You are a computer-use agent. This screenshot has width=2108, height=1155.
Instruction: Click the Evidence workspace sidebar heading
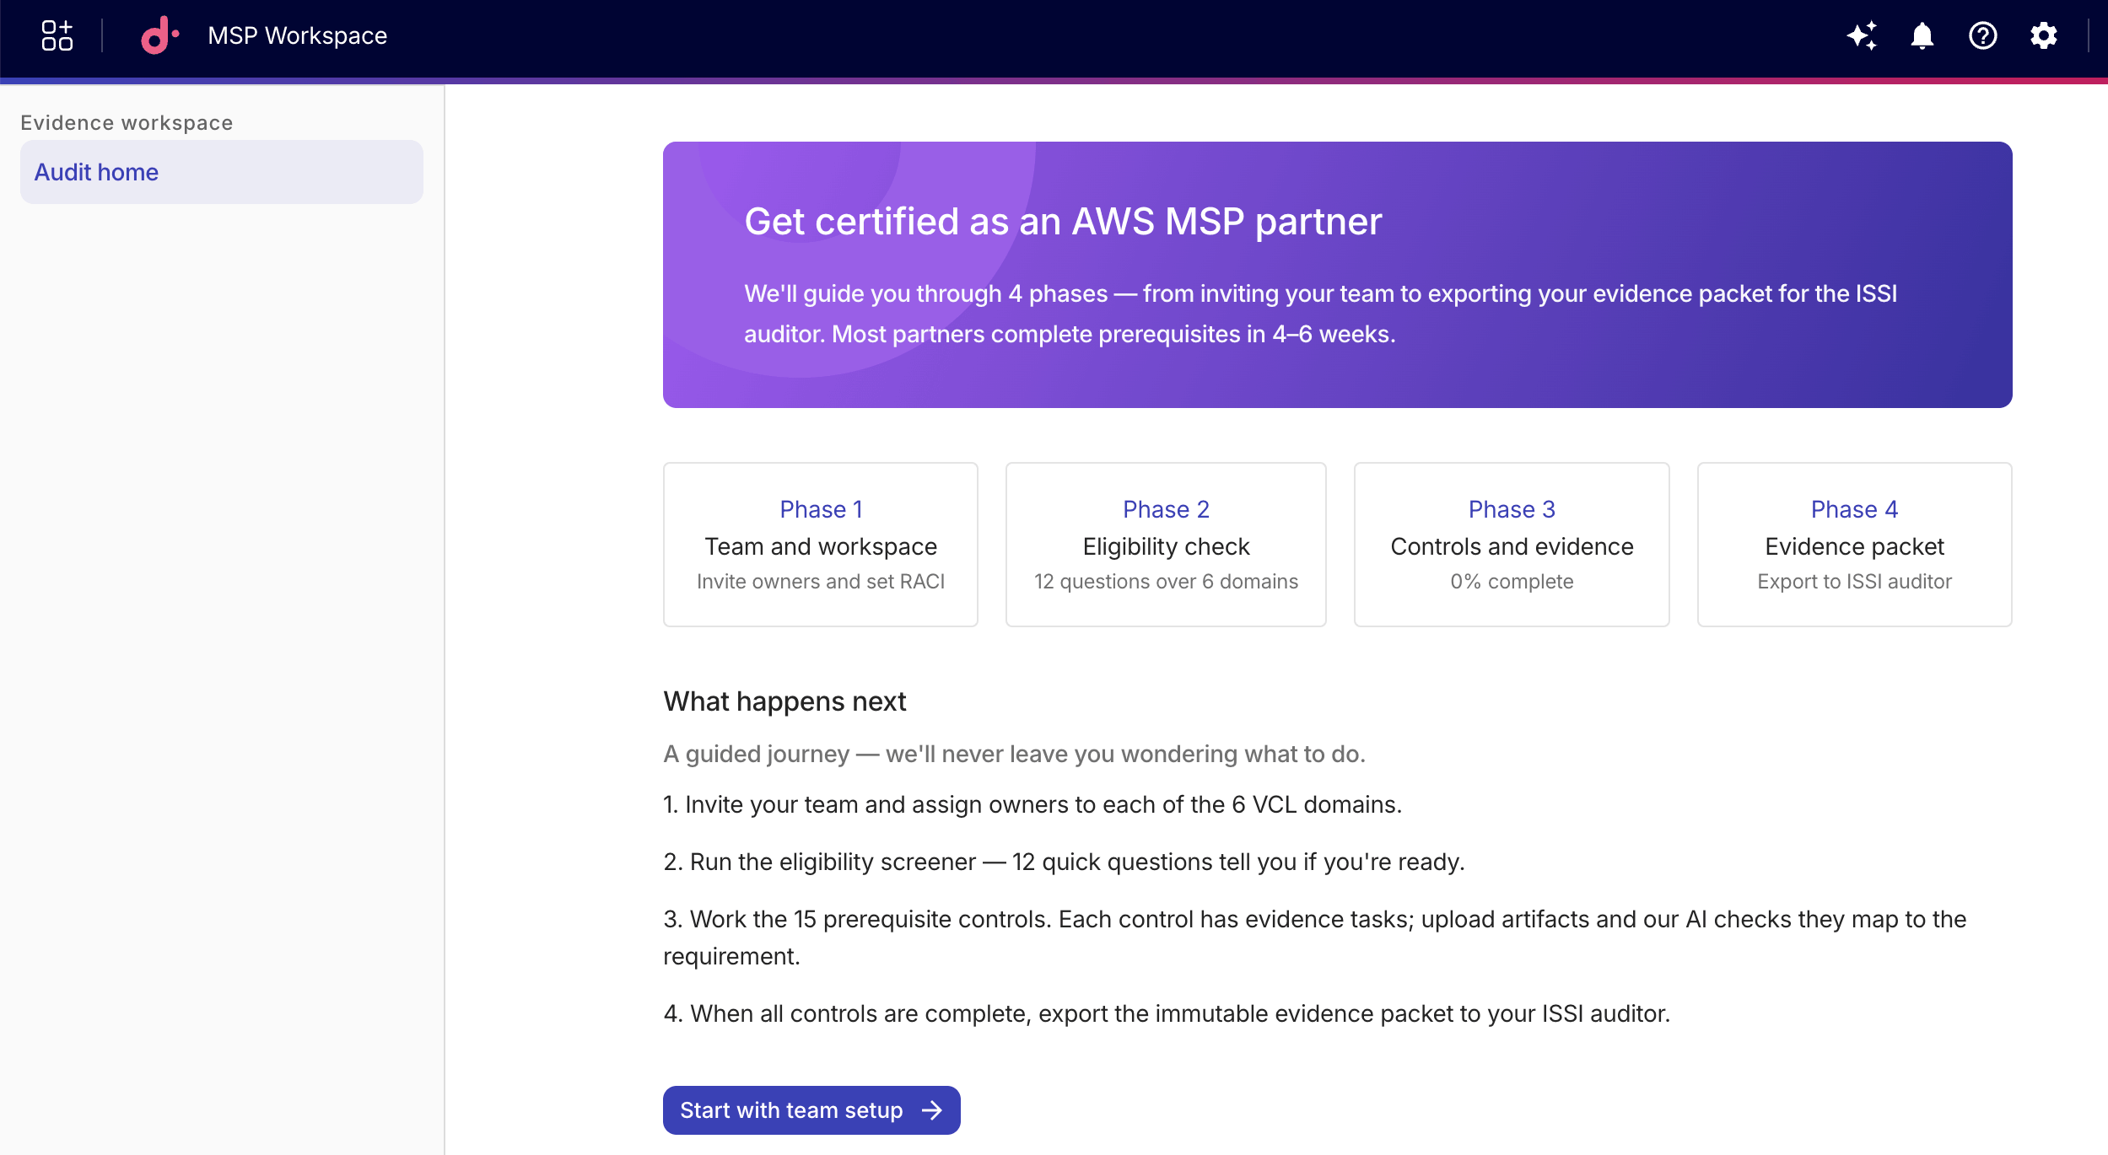pyautogui.click(x=127, y=123)
